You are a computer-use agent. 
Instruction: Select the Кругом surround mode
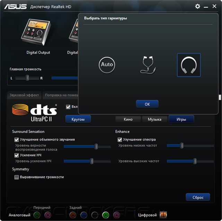pyautogui.click(x=78, y=119)
